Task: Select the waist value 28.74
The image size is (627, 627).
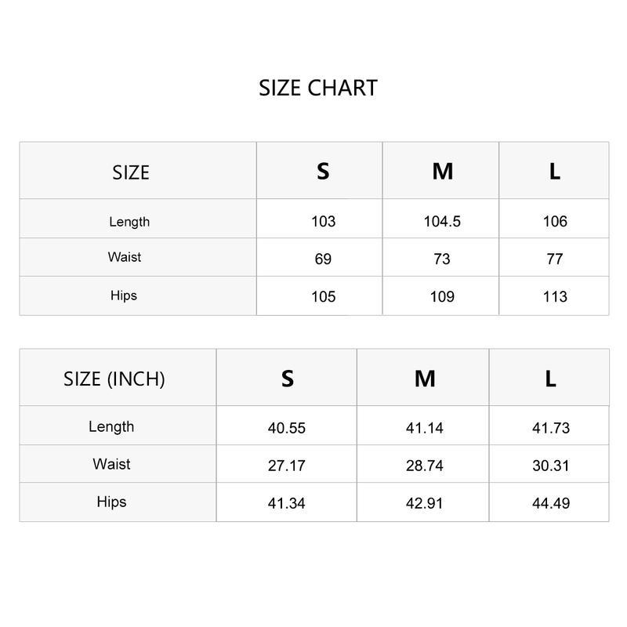Action: pyautogui.click(x=425, y=466)
